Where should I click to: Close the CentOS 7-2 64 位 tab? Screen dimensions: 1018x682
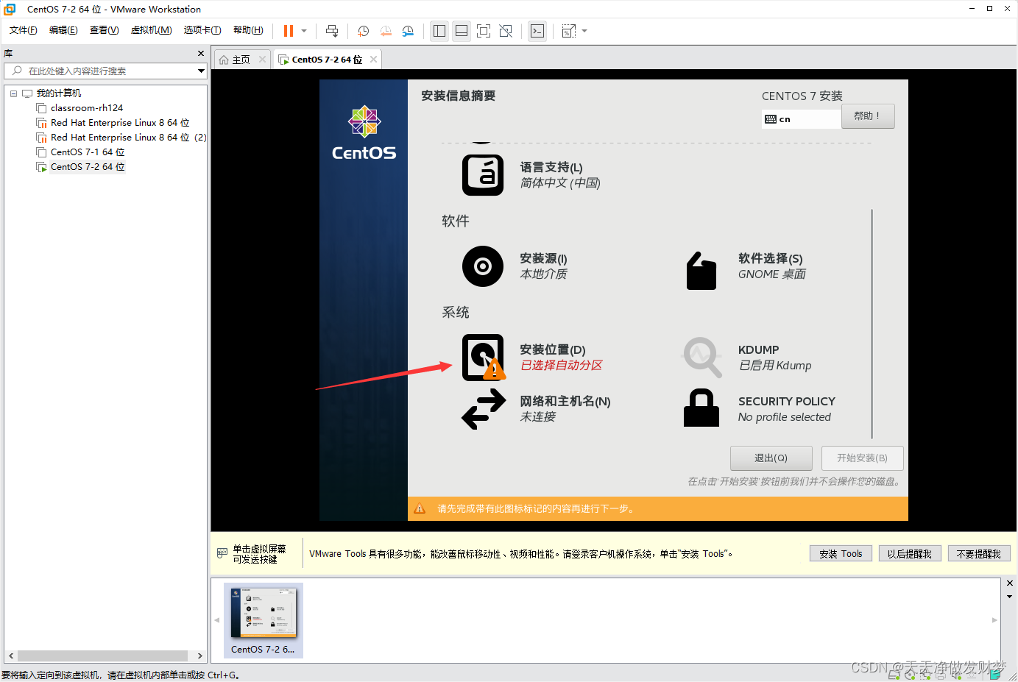374,60
